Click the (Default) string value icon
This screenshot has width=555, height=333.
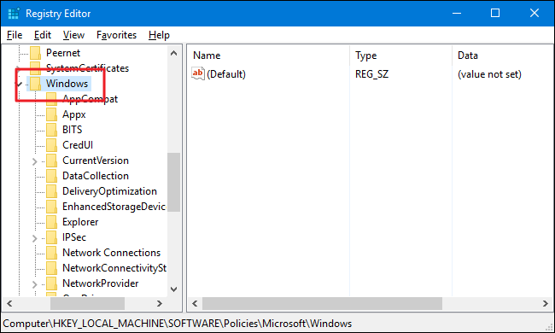(198, 73)
